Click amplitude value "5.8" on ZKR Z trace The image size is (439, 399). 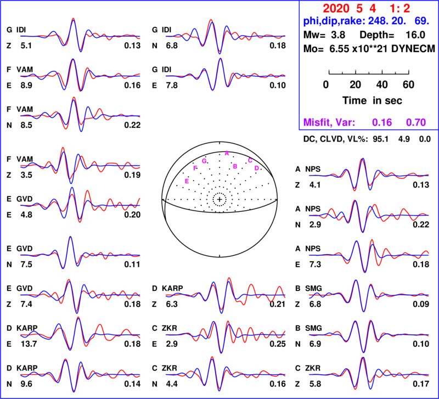(315, 384)
